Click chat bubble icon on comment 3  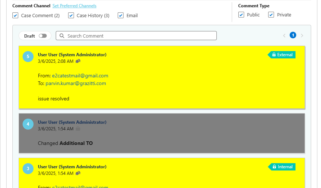coord(78,173)
